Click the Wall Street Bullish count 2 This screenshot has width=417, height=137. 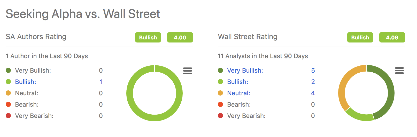tap(313, 82)
